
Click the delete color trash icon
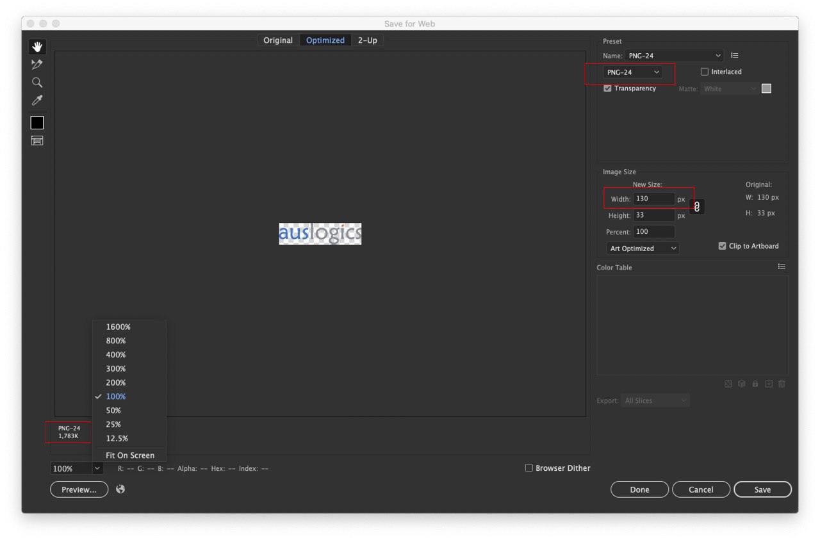[x=782, y=384]
